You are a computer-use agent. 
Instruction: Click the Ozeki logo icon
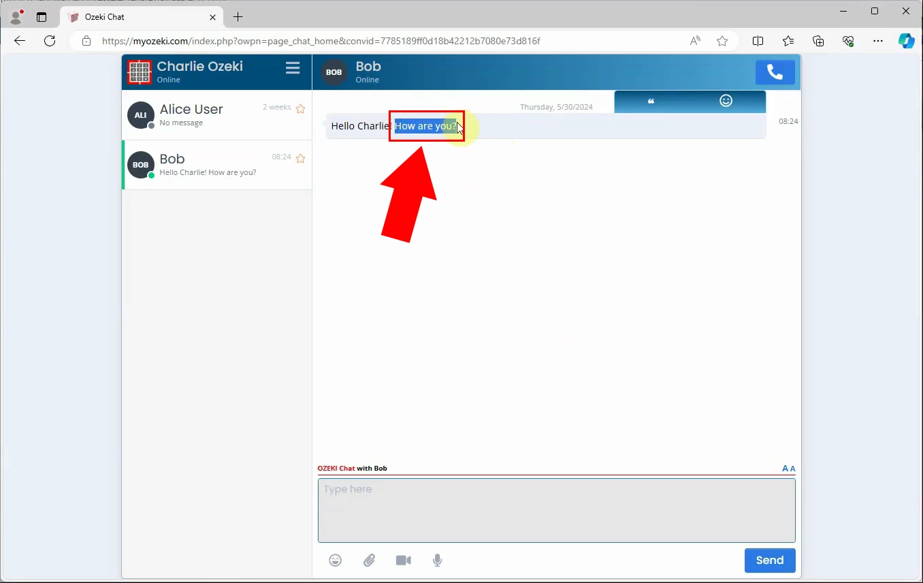[140, 72]
